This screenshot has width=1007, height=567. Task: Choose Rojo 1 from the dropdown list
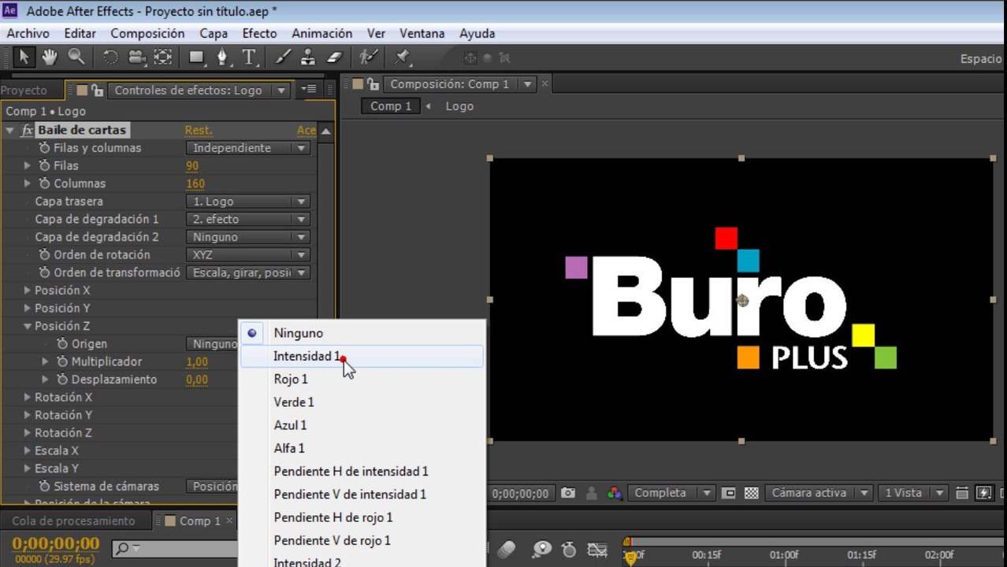point(362,379)
